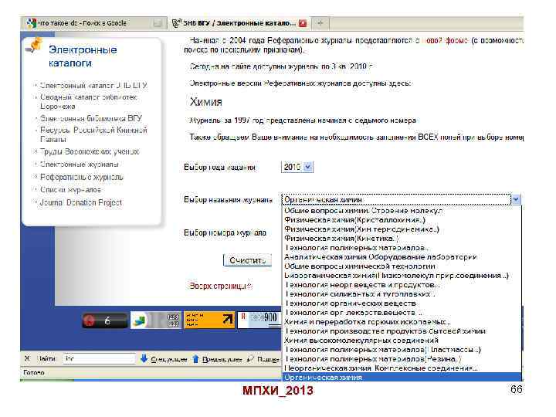Follow the red 'новой форме' link

446,41
